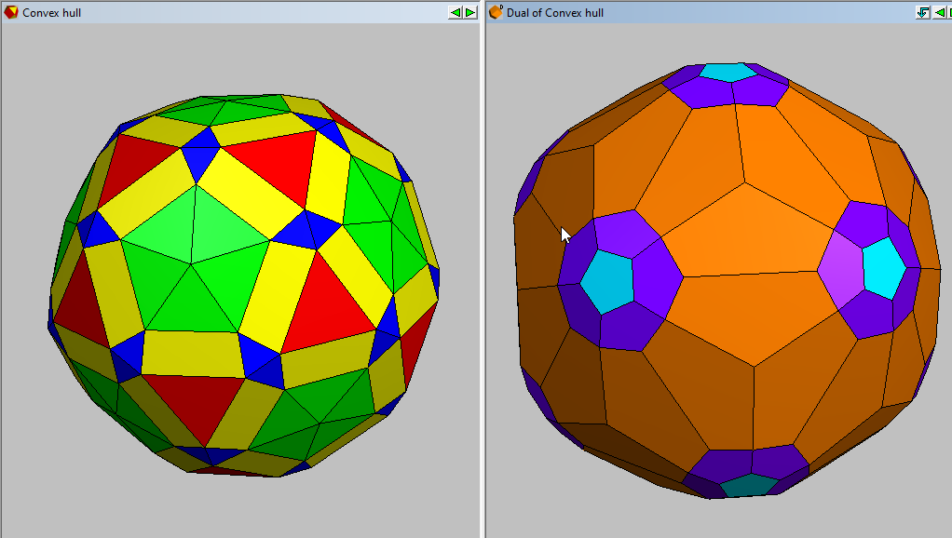
Task: Select the "Convex hull" title text
Action: 51,13
